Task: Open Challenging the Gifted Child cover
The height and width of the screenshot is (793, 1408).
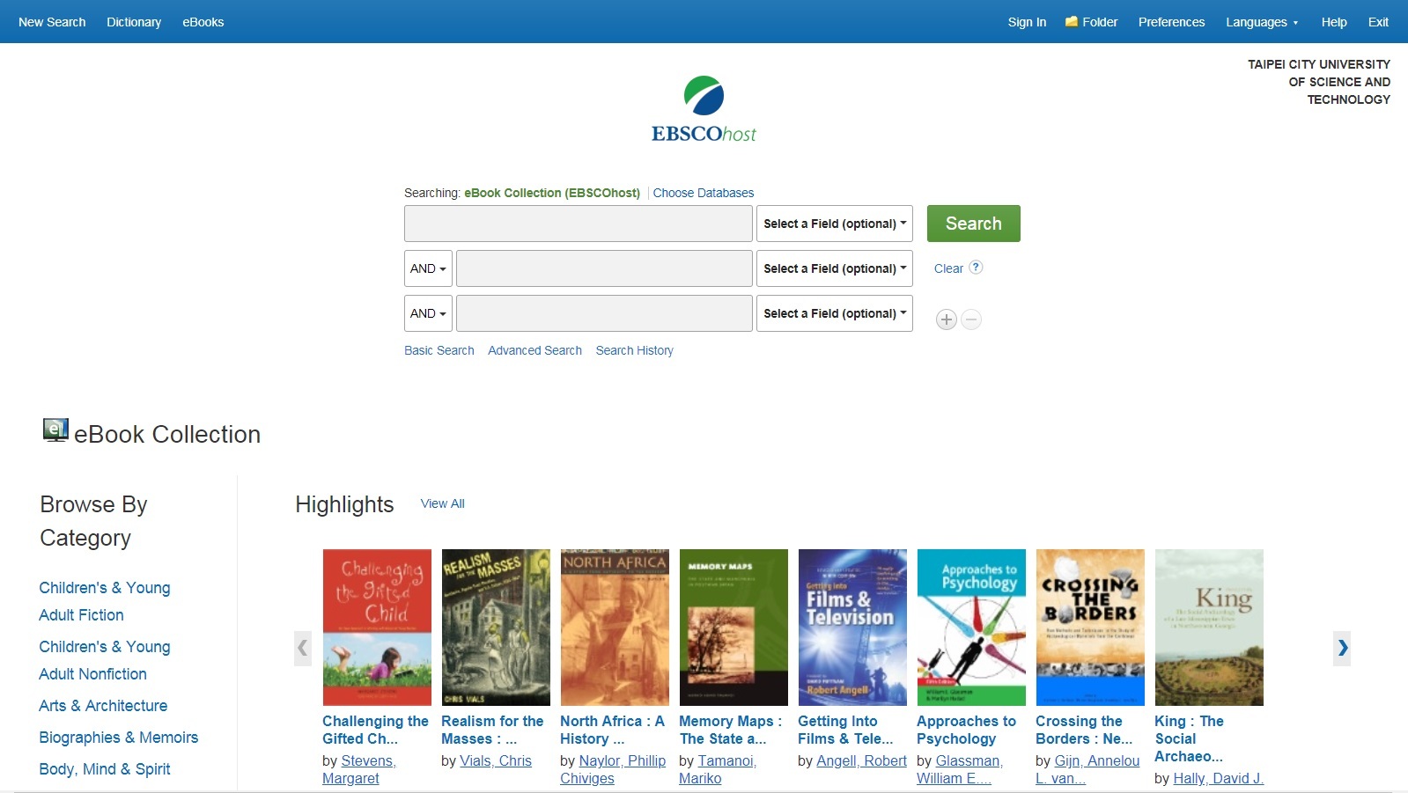Action: 377,628
